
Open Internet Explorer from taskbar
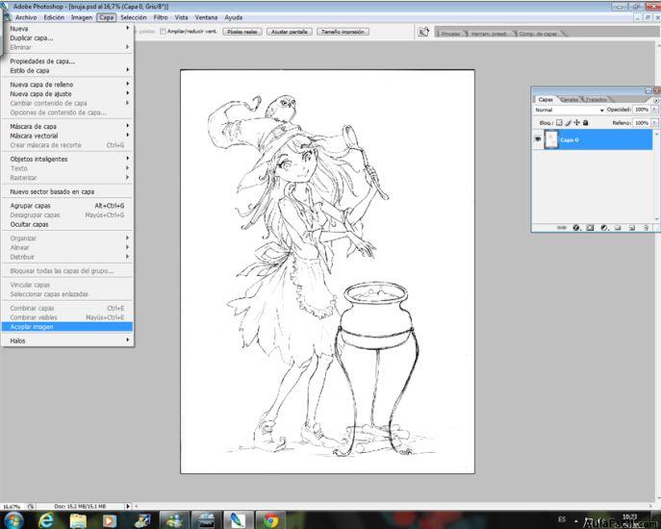click(45, 520)
